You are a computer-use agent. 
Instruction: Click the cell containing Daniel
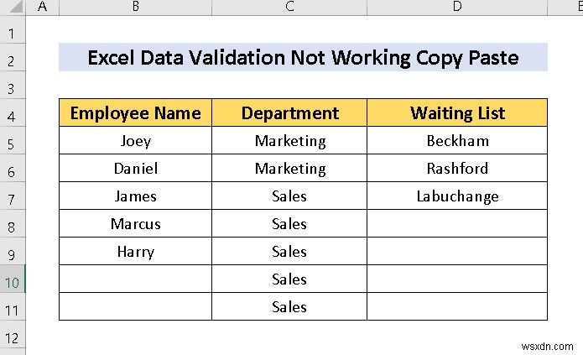[x=135, y=169]
